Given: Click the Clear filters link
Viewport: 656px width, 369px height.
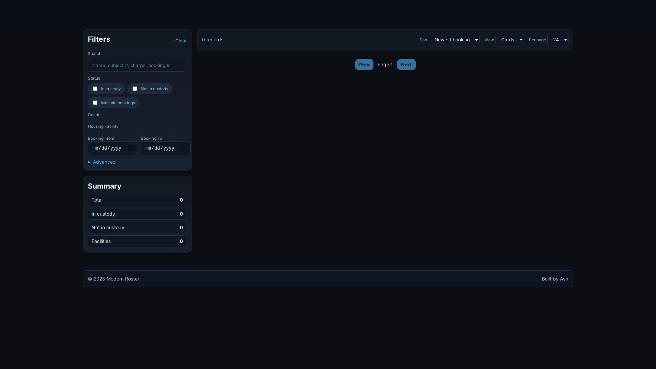Looking at the screenshot, I should coord(181,41).
